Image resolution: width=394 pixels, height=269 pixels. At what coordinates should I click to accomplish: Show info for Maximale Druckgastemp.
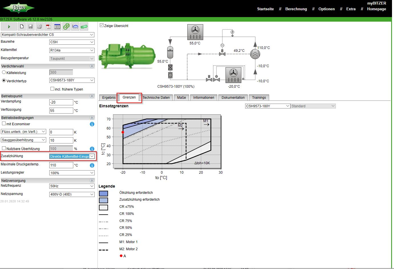tap(92, 165)
